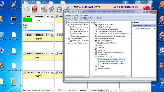Open the Log button for Port 1
The height and width of the screenshot is (92, 164).
52,16
